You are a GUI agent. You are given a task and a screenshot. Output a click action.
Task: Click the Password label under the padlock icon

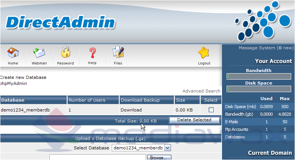point(65,63)
